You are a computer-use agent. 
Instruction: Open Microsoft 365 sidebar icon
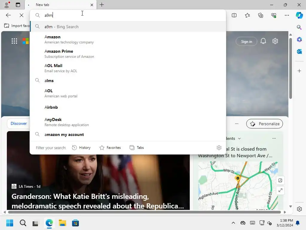(299, 40)
